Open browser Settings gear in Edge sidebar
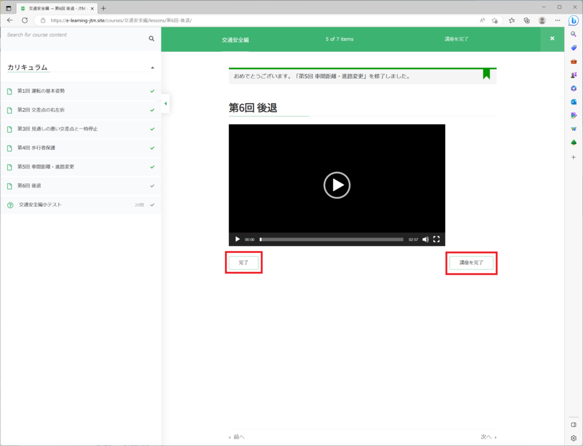Image resolution: width=583 pixels, height=446 pixels. [573, 438]
